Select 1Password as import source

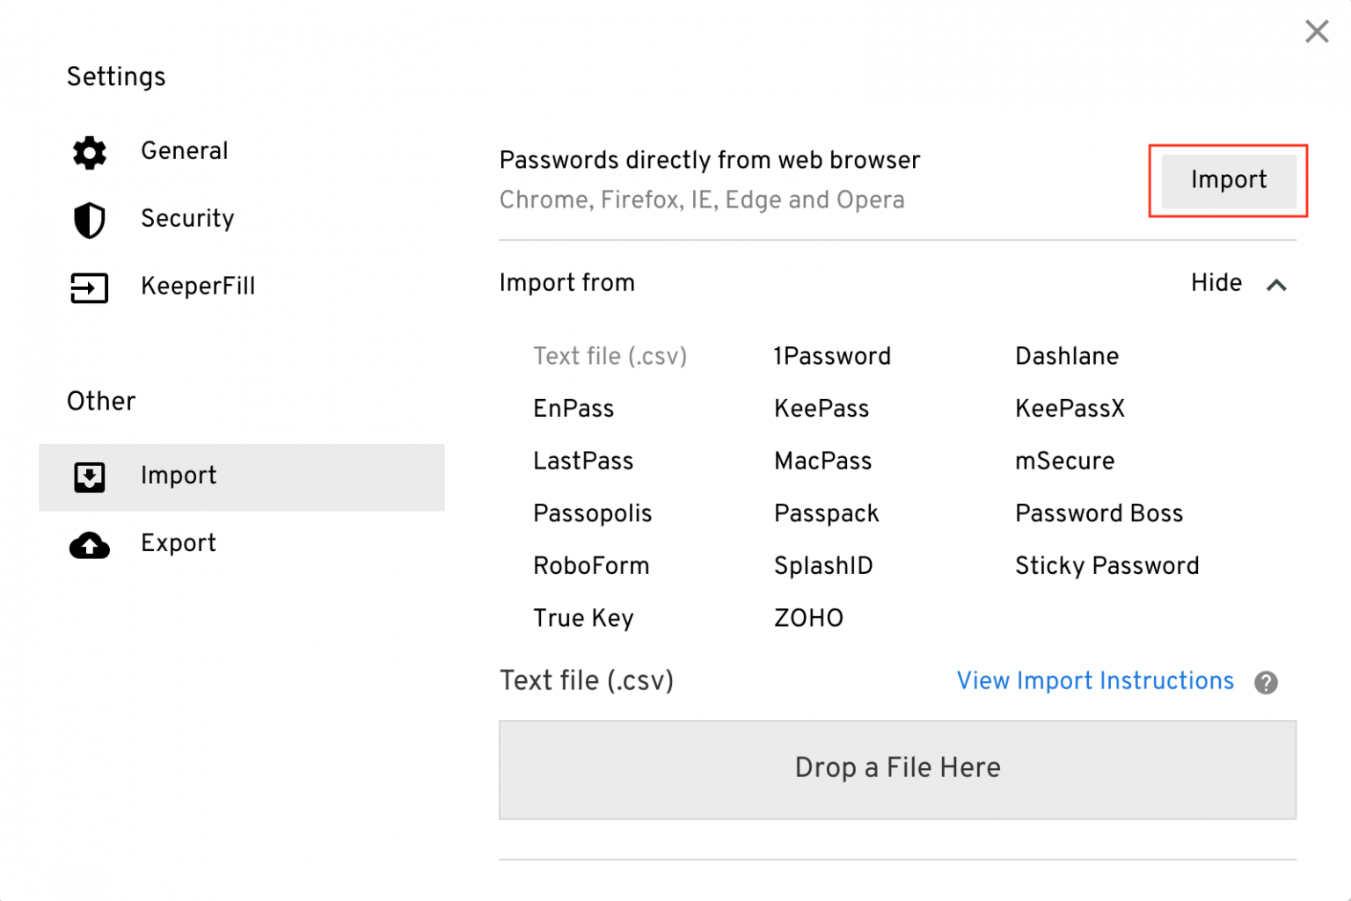pos(832,356)
